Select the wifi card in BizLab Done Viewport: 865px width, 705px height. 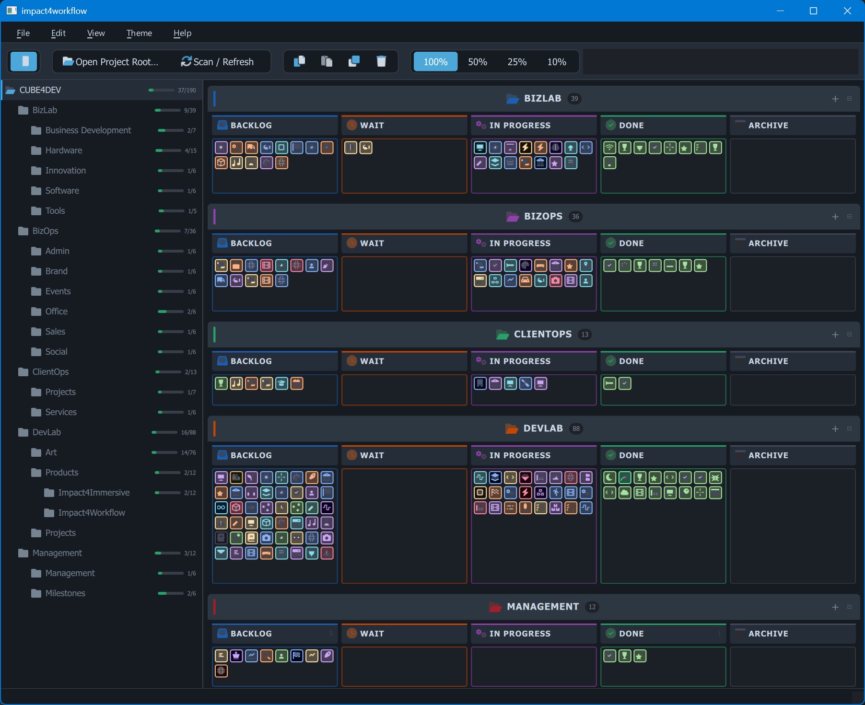(609, 148)
